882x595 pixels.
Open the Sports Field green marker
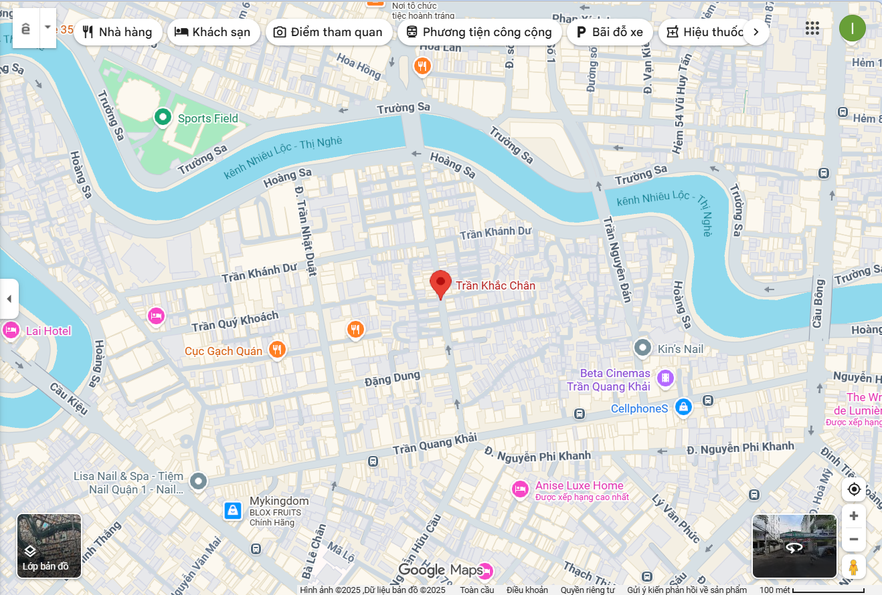pos(161,118)
